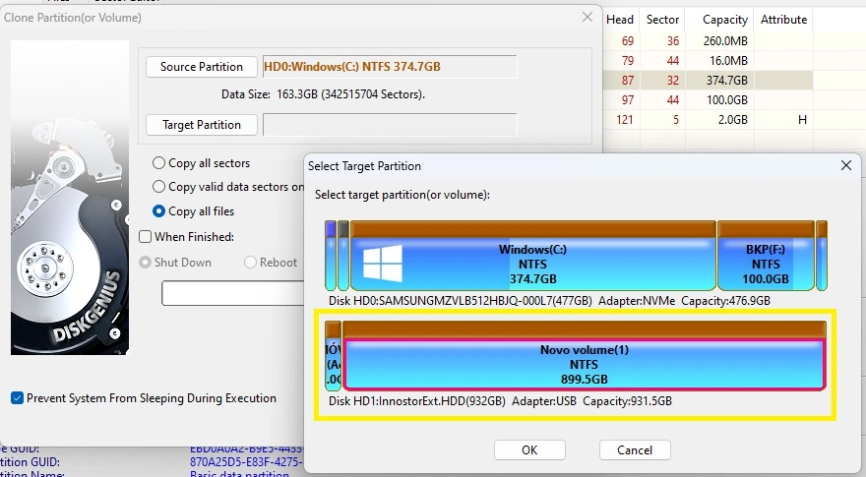This screenshot has height=477, width=866.
Task: Click the Attribute column header
Action: click(783, 20)
